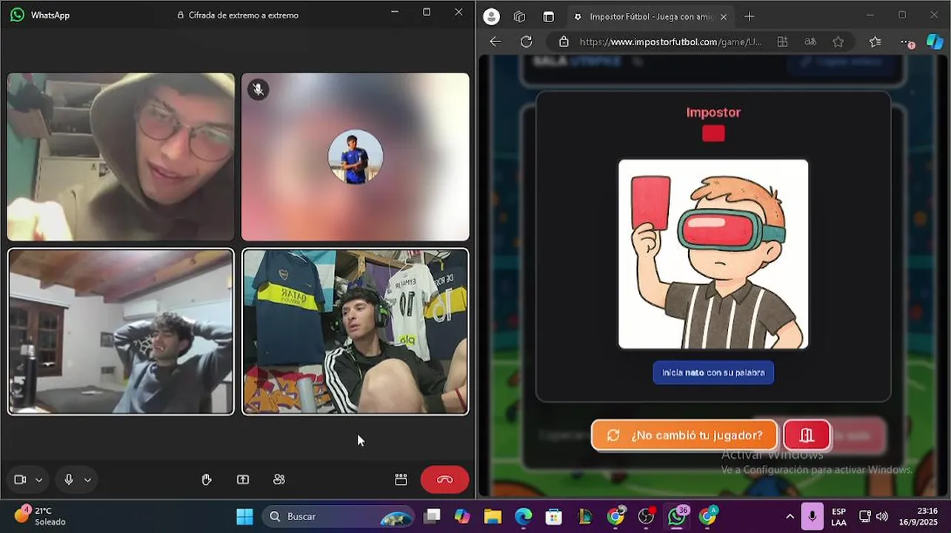Open a new tab in Edge
Image resolution: width=951 pixels, height=533 pixels.
(x=750, y=16)
